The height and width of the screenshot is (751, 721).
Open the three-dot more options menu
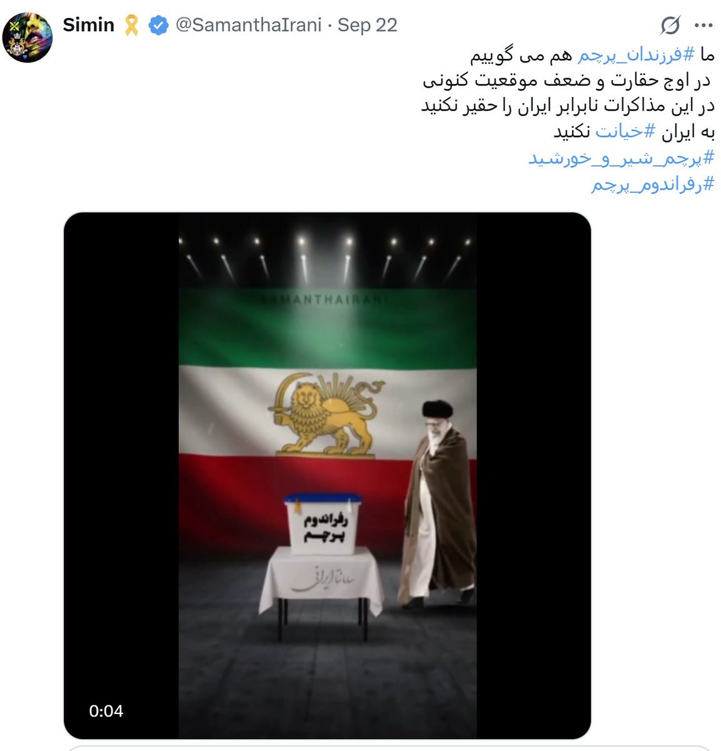tap(704, 26)
